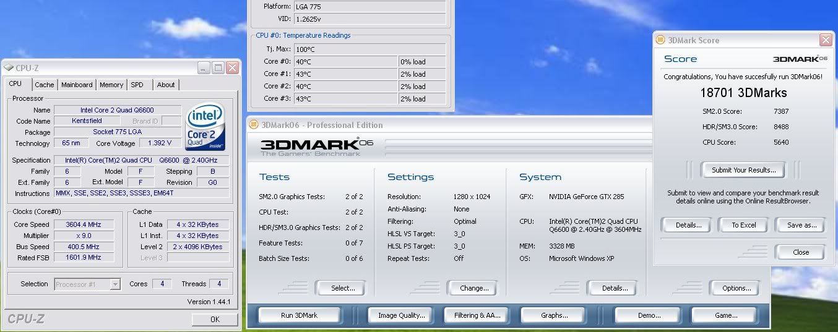Click the CPU-Z title bar icon
The width and height of the screenshot is (838, 332).
pos(11,68)
